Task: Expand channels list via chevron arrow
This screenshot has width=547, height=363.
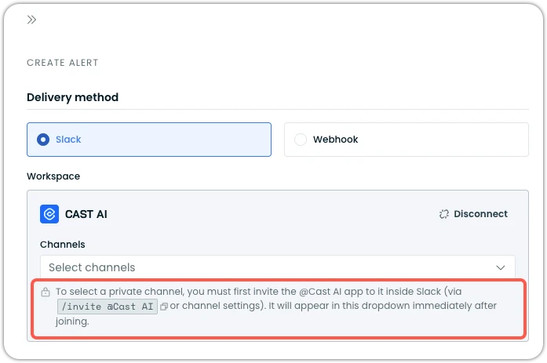Action: [x=501, y=267]
